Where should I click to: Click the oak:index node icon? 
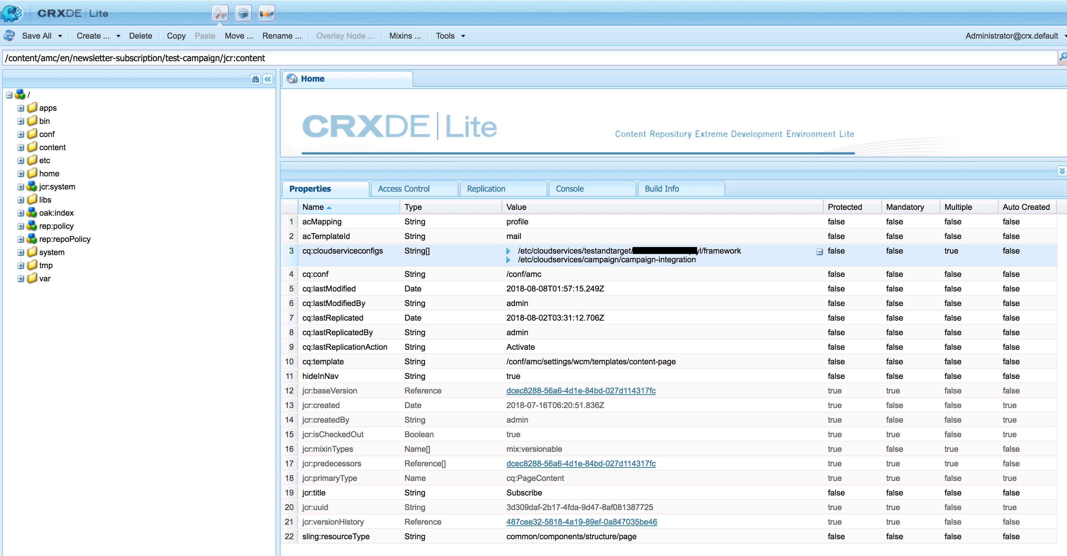pos(32,213)
